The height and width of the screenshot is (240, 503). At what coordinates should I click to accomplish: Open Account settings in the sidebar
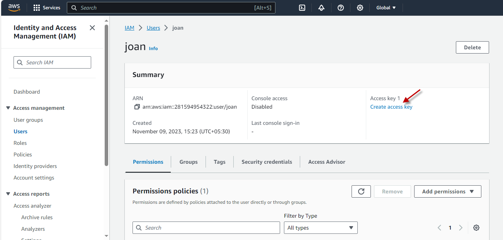(x=34, y=178)
